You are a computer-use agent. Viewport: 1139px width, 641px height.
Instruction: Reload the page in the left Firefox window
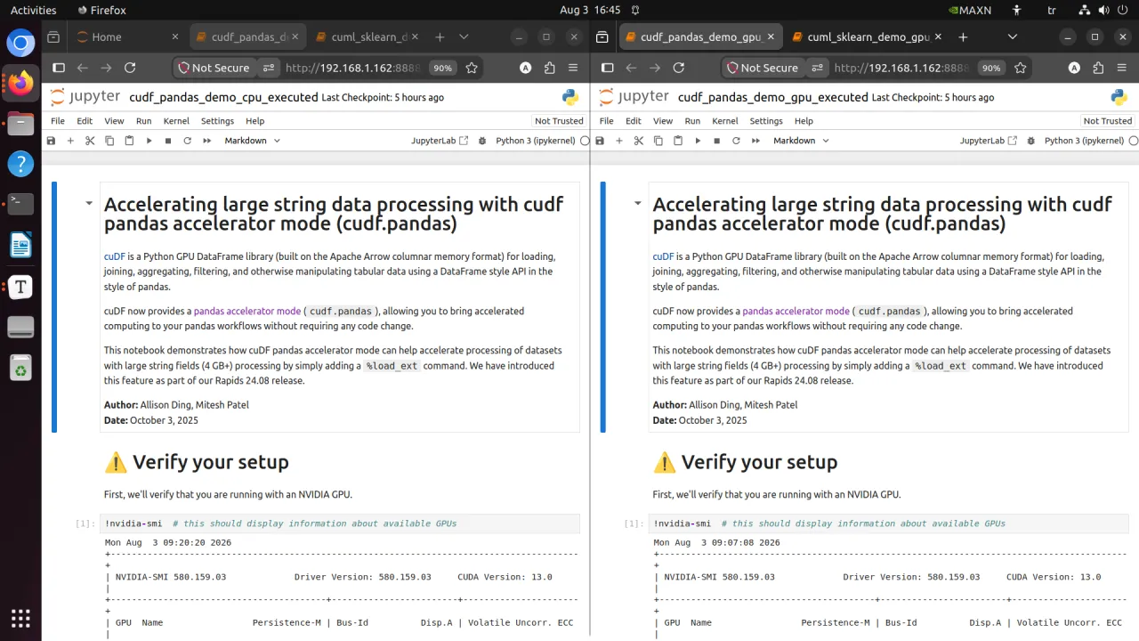(130, 68)
